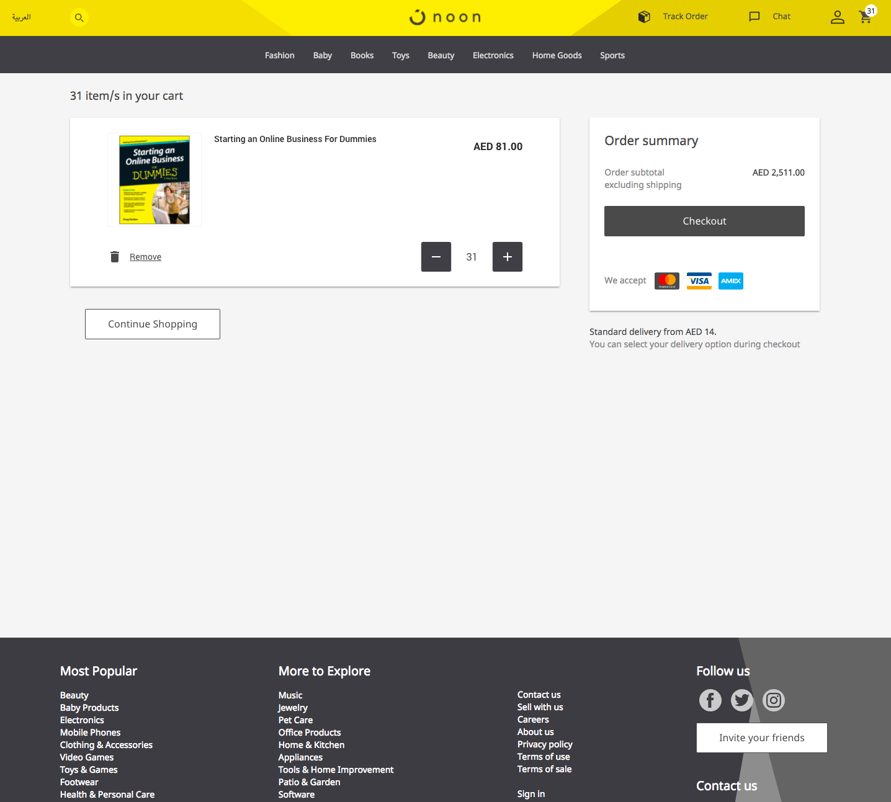Click the Chat text link

pos(782,17)
